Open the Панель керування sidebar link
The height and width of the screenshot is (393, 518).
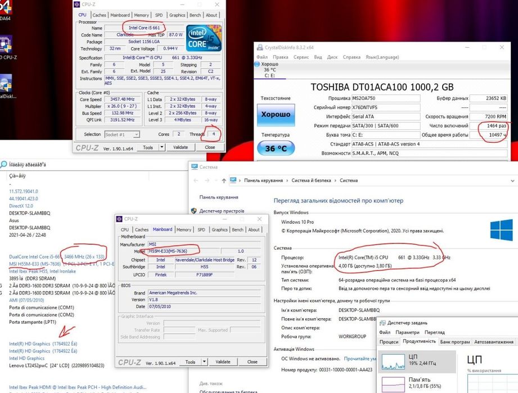tap(219, 197)
